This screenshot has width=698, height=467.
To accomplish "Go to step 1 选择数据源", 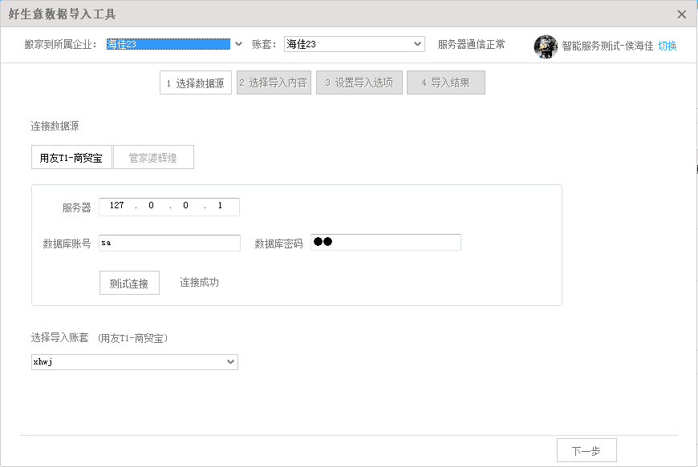I will click(196, 83).
